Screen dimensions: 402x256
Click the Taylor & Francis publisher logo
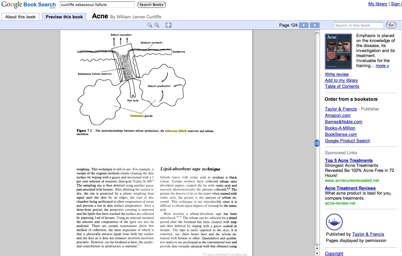click(334, 222)
